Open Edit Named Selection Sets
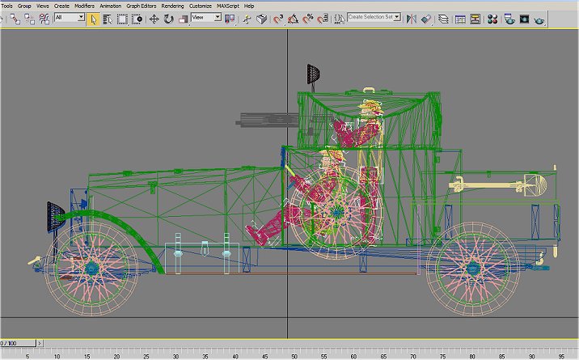Viewport: 579px width, 360px height. coord(339,19)
